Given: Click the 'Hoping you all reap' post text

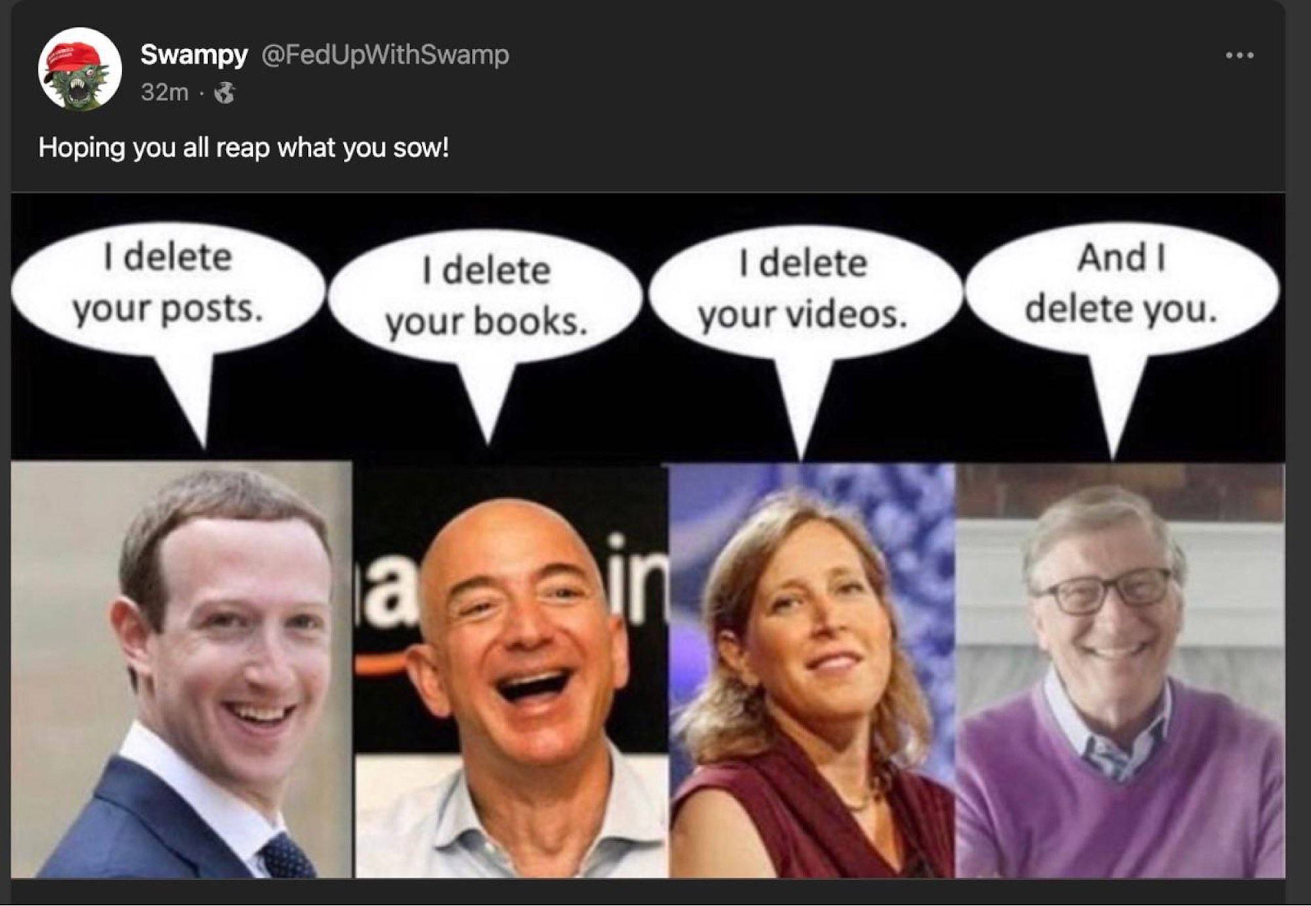Looking at the screenshot, I should [x=243, y=147].
